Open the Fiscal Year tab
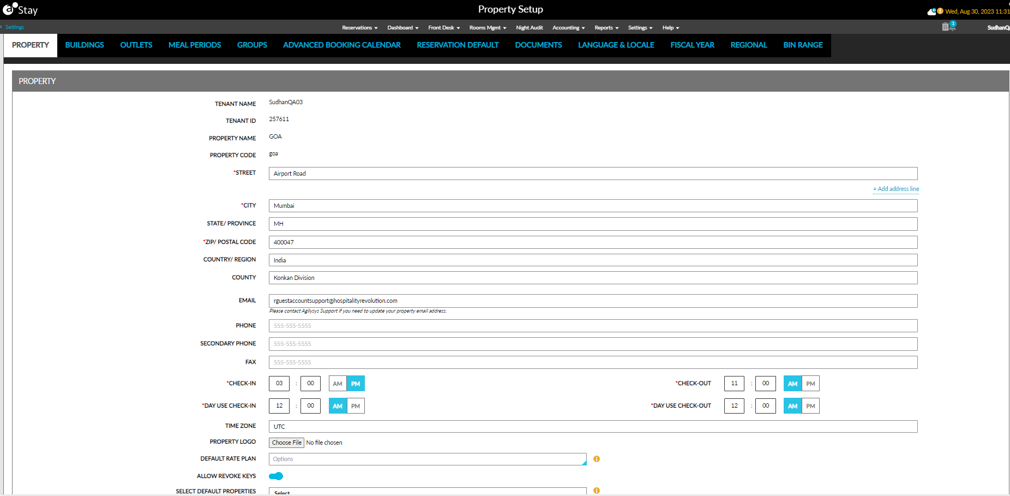This screenshot has width=1010, height=496. coord(692,45)
